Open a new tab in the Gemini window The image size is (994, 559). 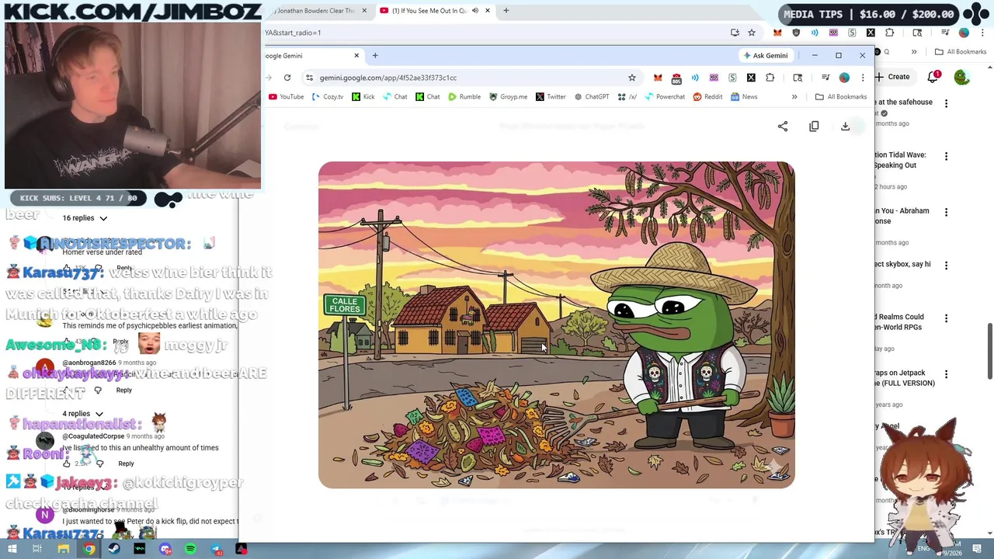(x=375, y=55)
